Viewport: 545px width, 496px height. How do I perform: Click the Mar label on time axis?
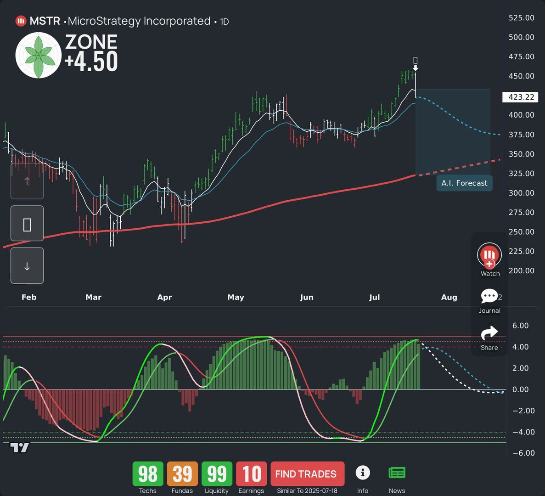[x=94, y=297]
